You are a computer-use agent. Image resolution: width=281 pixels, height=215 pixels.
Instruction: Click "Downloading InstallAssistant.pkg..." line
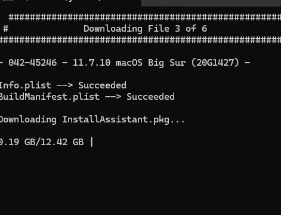click(92, 119)
